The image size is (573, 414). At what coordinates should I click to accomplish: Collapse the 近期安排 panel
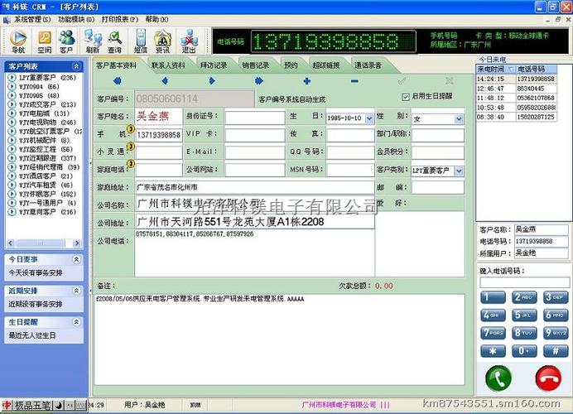76,291
